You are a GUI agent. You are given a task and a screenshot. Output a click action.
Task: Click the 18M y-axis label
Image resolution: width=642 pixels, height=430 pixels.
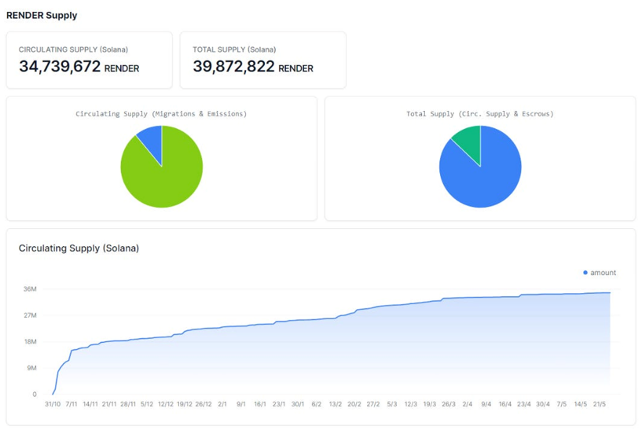[31, 341]
